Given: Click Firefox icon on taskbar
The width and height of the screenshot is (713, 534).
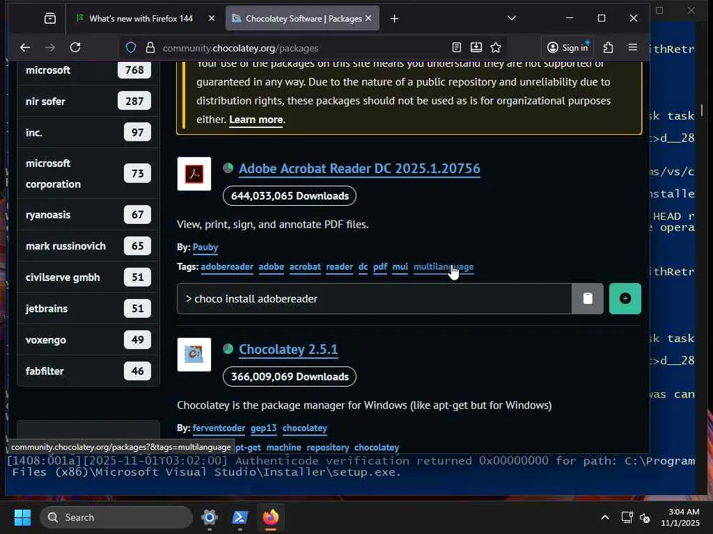Looking at the screenshot, I should (271, 517).
